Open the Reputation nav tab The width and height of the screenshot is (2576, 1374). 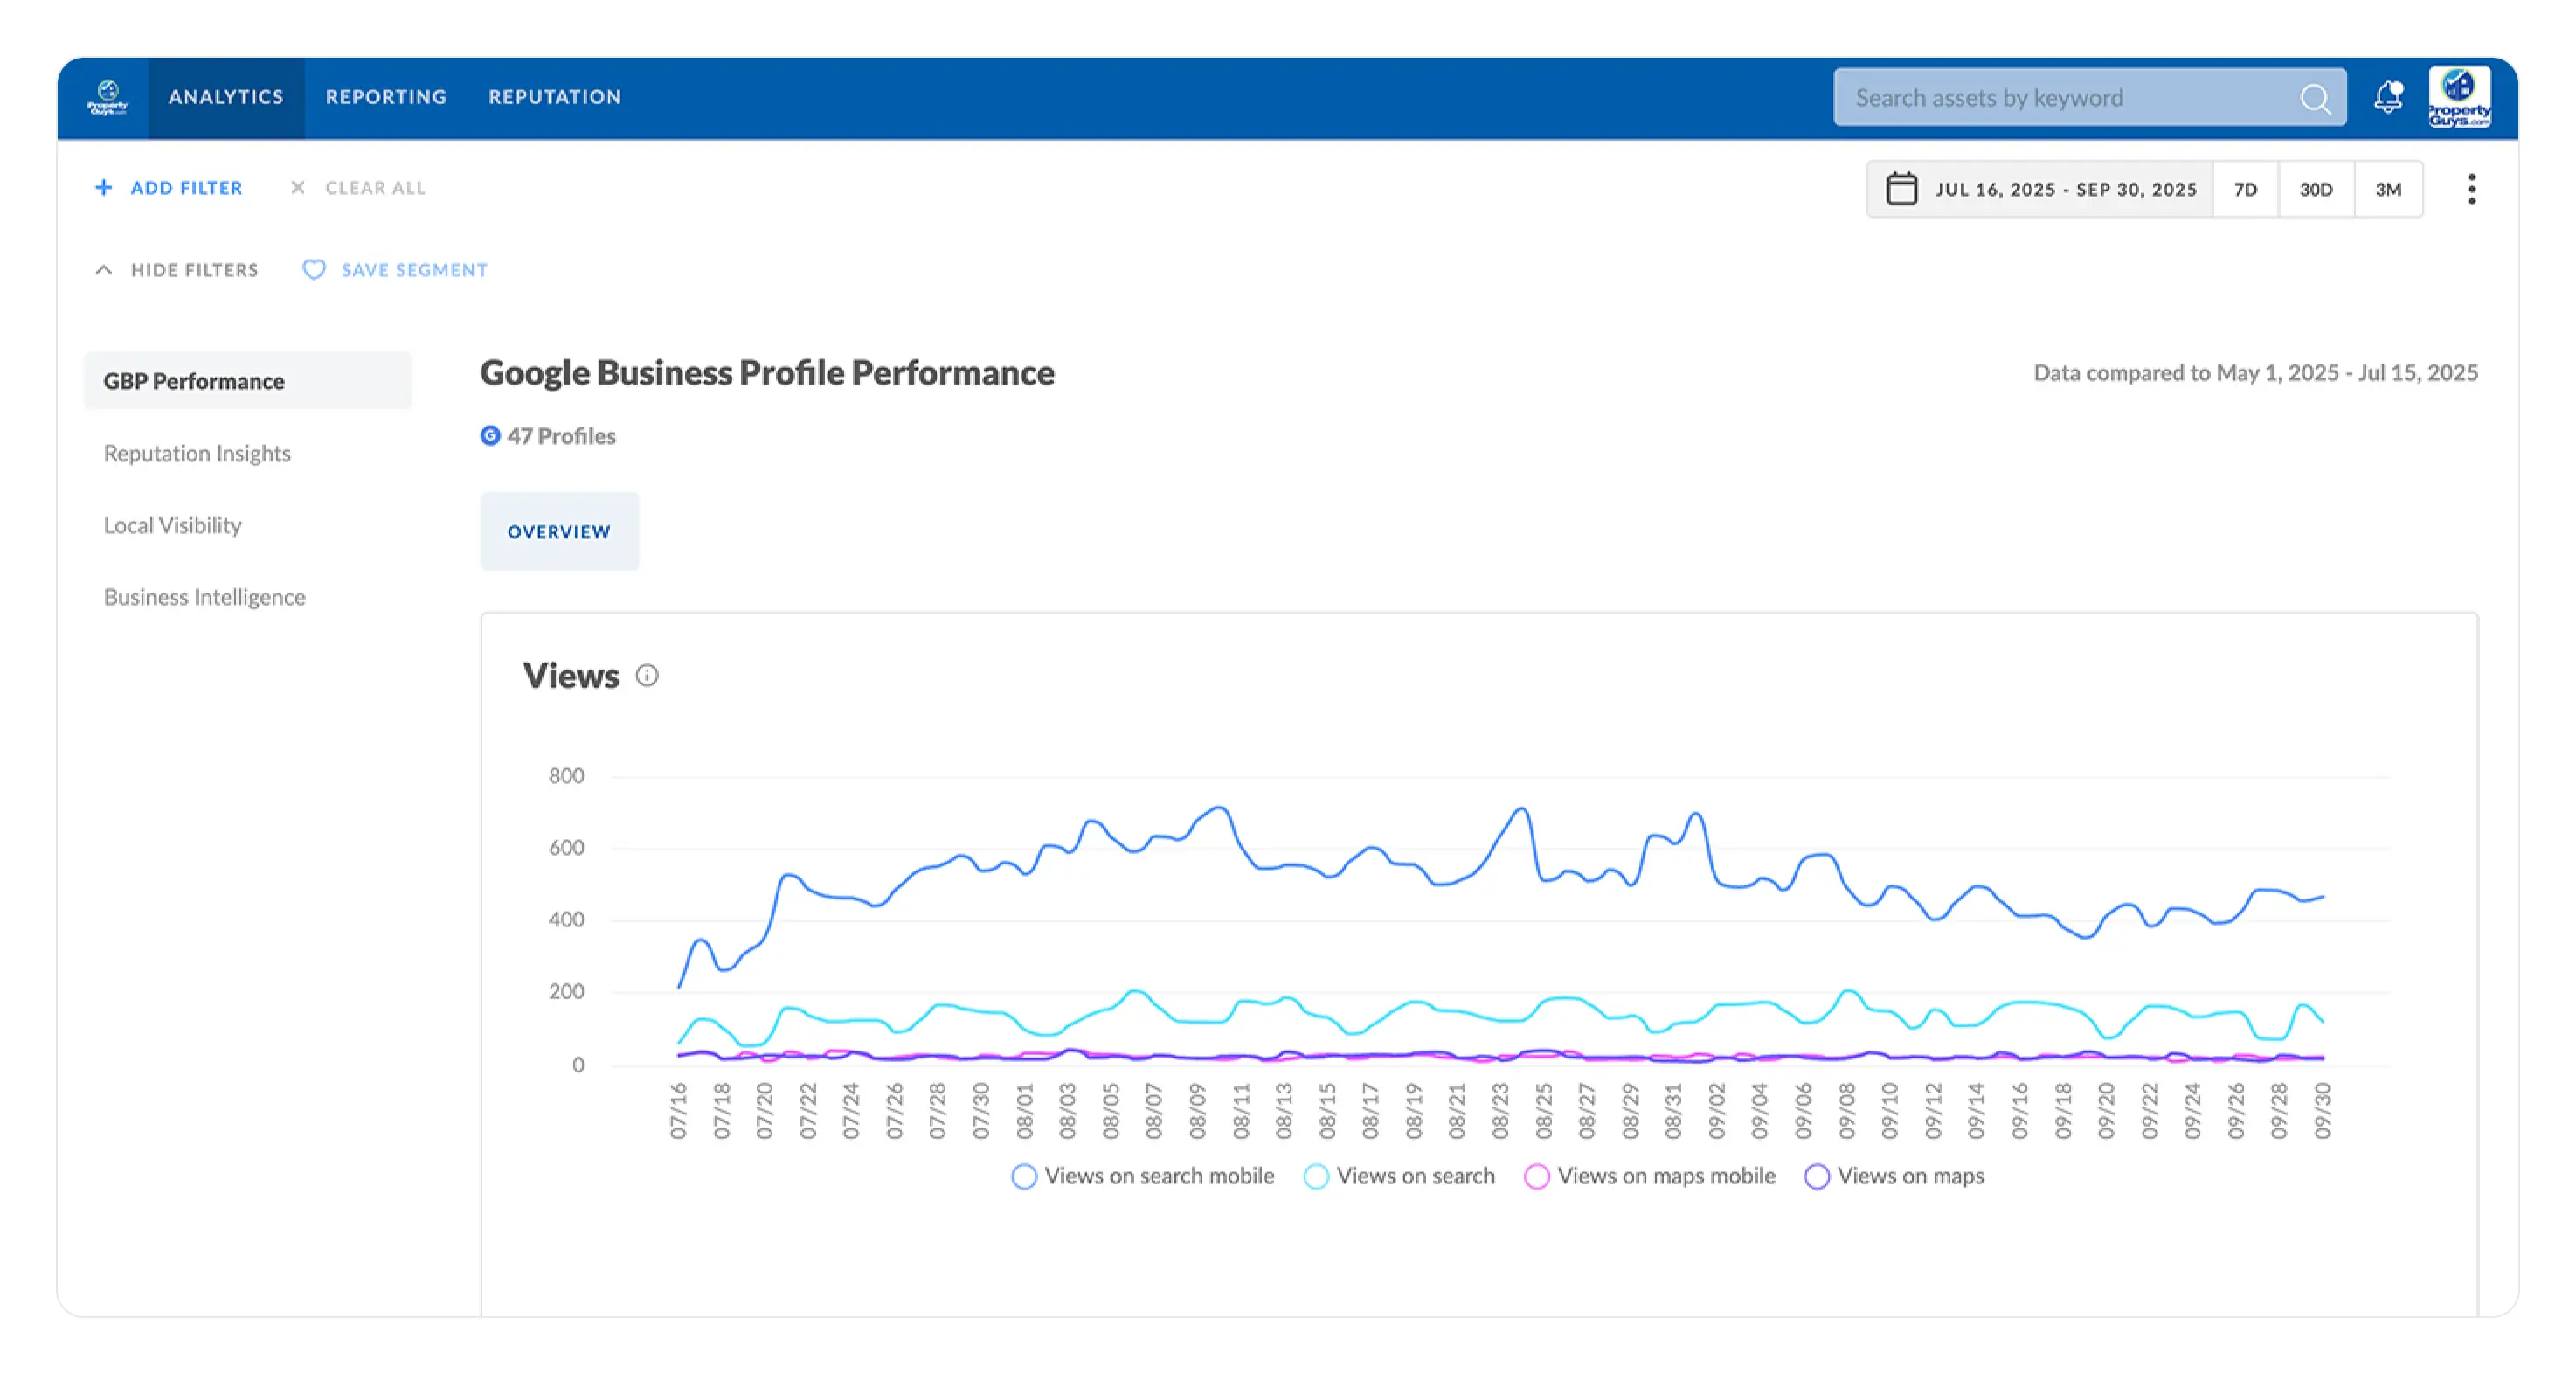coord(555,97)
